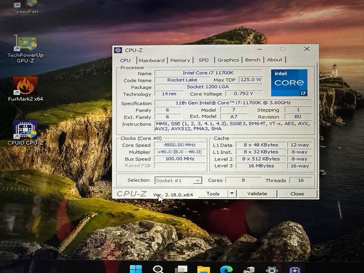Click the Threads '16' value

click(x=301, y=180)
